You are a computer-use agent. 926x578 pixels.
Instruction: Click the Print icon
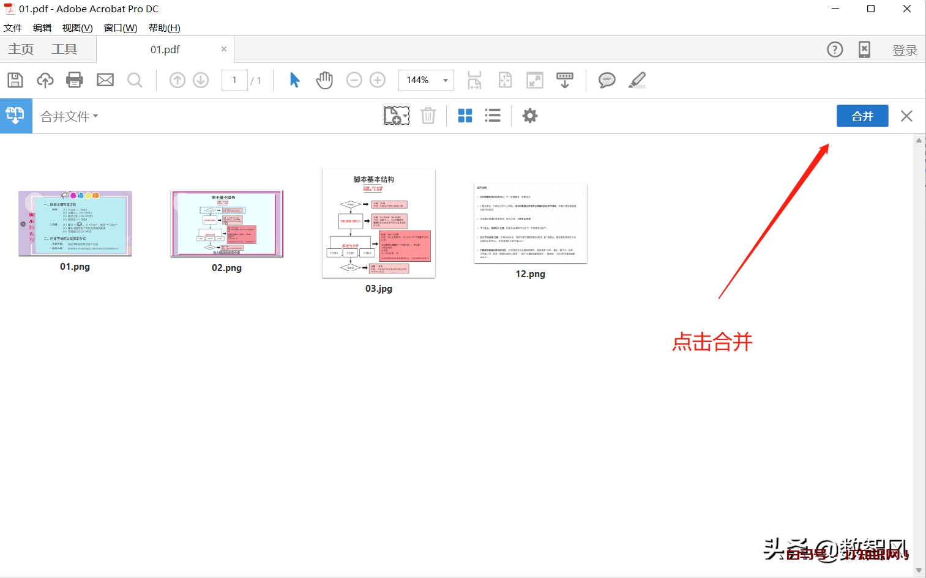74,80
